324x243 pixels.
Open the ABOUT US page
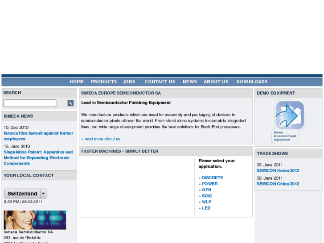click(x=216, y=82)
